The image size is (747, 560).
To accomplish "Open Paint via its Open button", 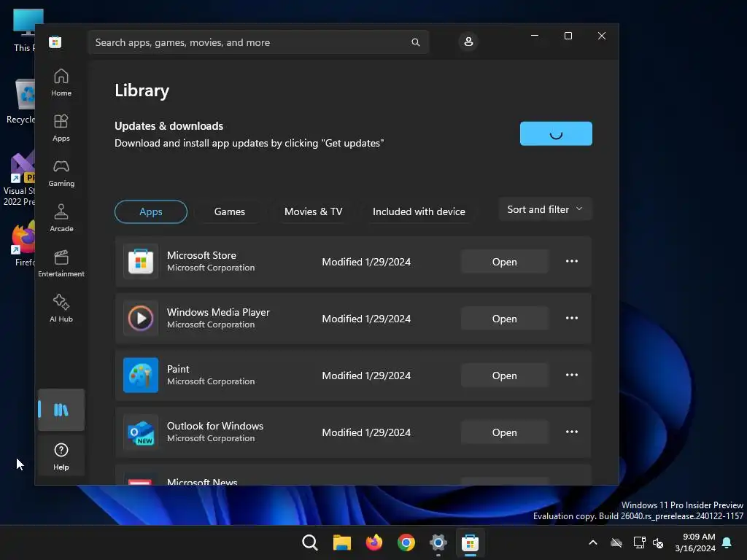I will pos(505,376).
